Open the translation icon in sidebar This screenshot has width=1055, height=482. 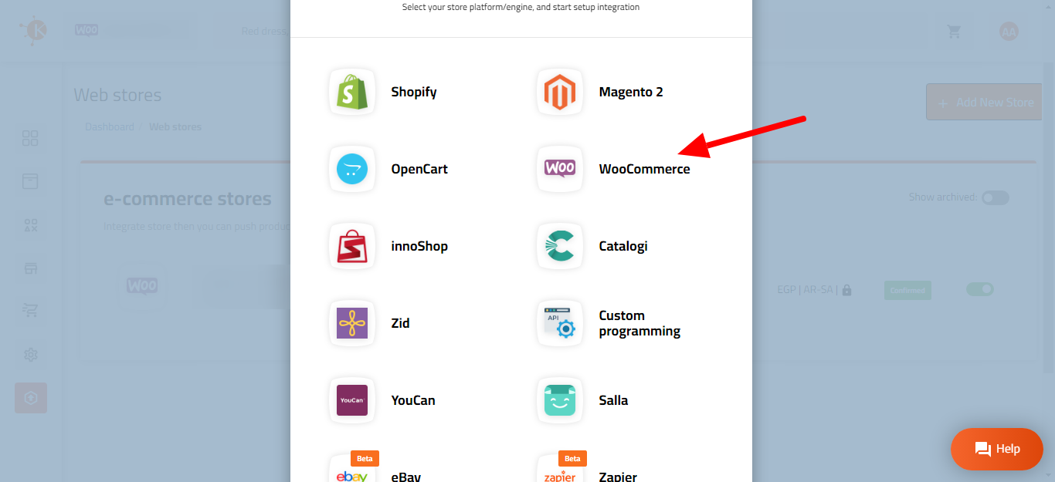(x=30, y=225)
